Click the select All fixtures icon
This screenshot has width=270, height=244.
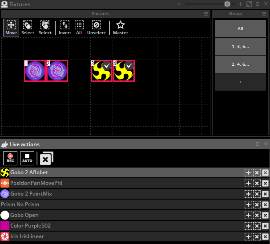tap(79, 27)
